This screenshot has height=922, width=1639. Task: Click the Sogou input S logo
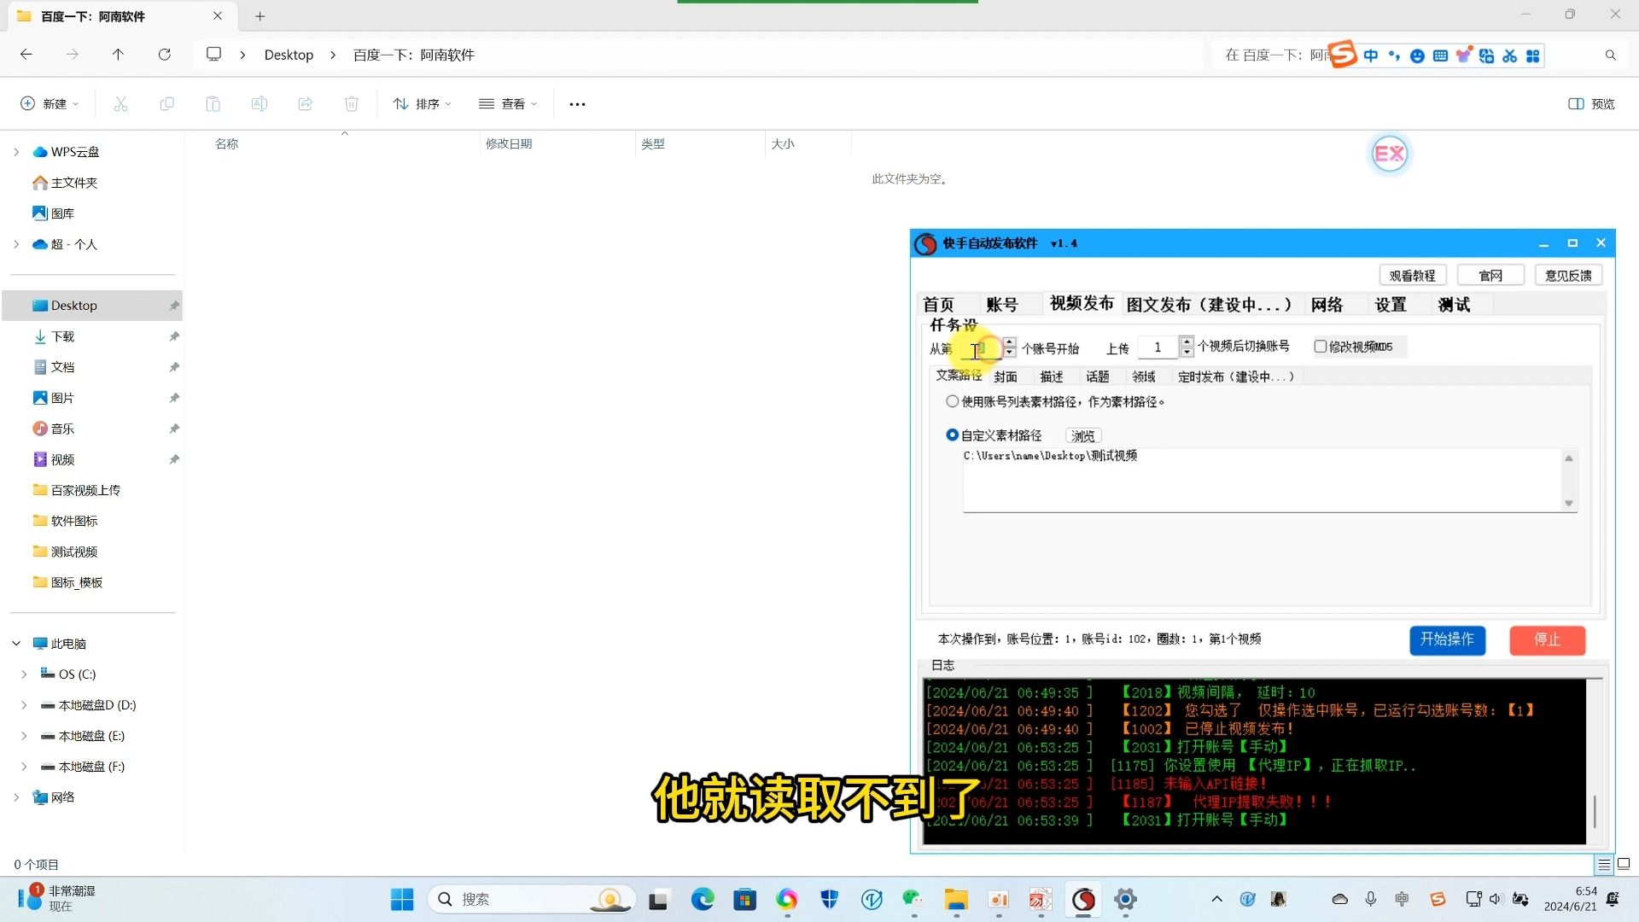[1342, 55]
